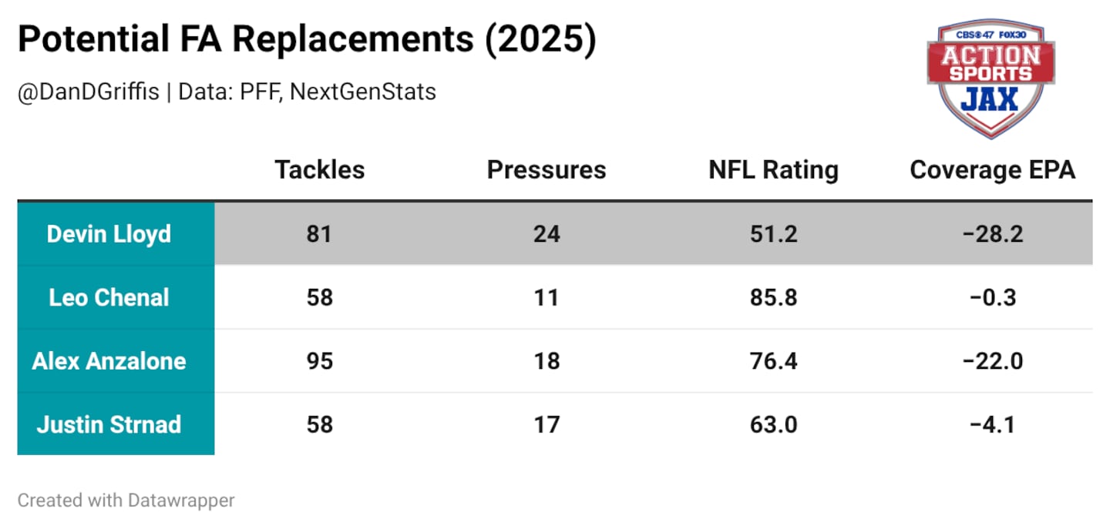Click Alex Anzalone's tackles value 95
This screenshot has width=1110, height=529.
pos(319,360)
